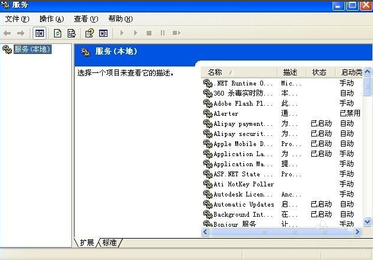The width and height of the screenshot is (373, 260).
Task: Select the .NET Runtime O... service row
Action: tap(282, 83)
